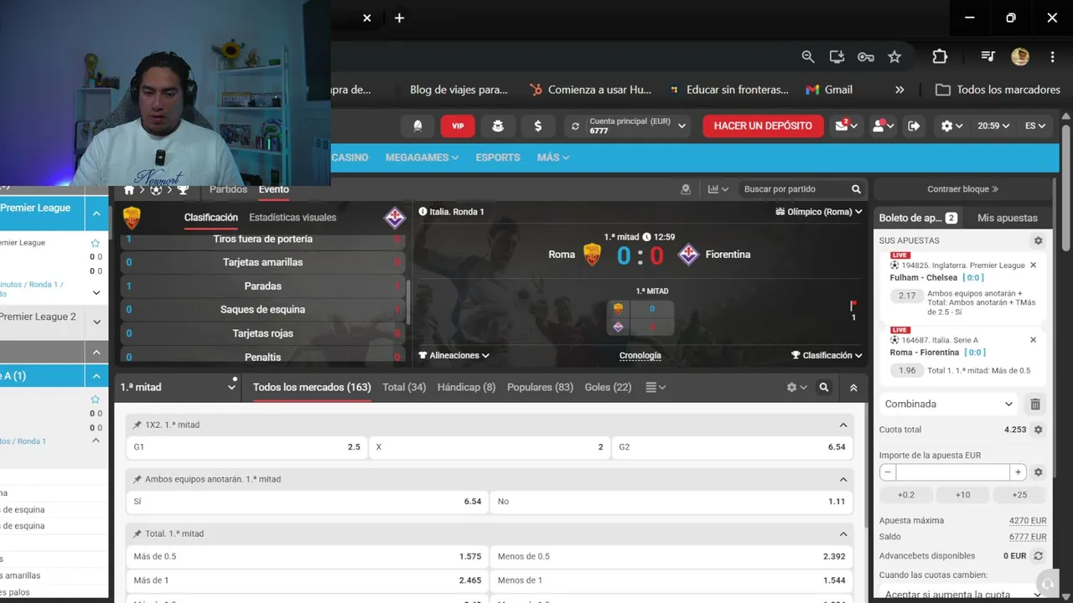Open the ES language dropdown
1073x603 pixels.
pos(1035,126)
